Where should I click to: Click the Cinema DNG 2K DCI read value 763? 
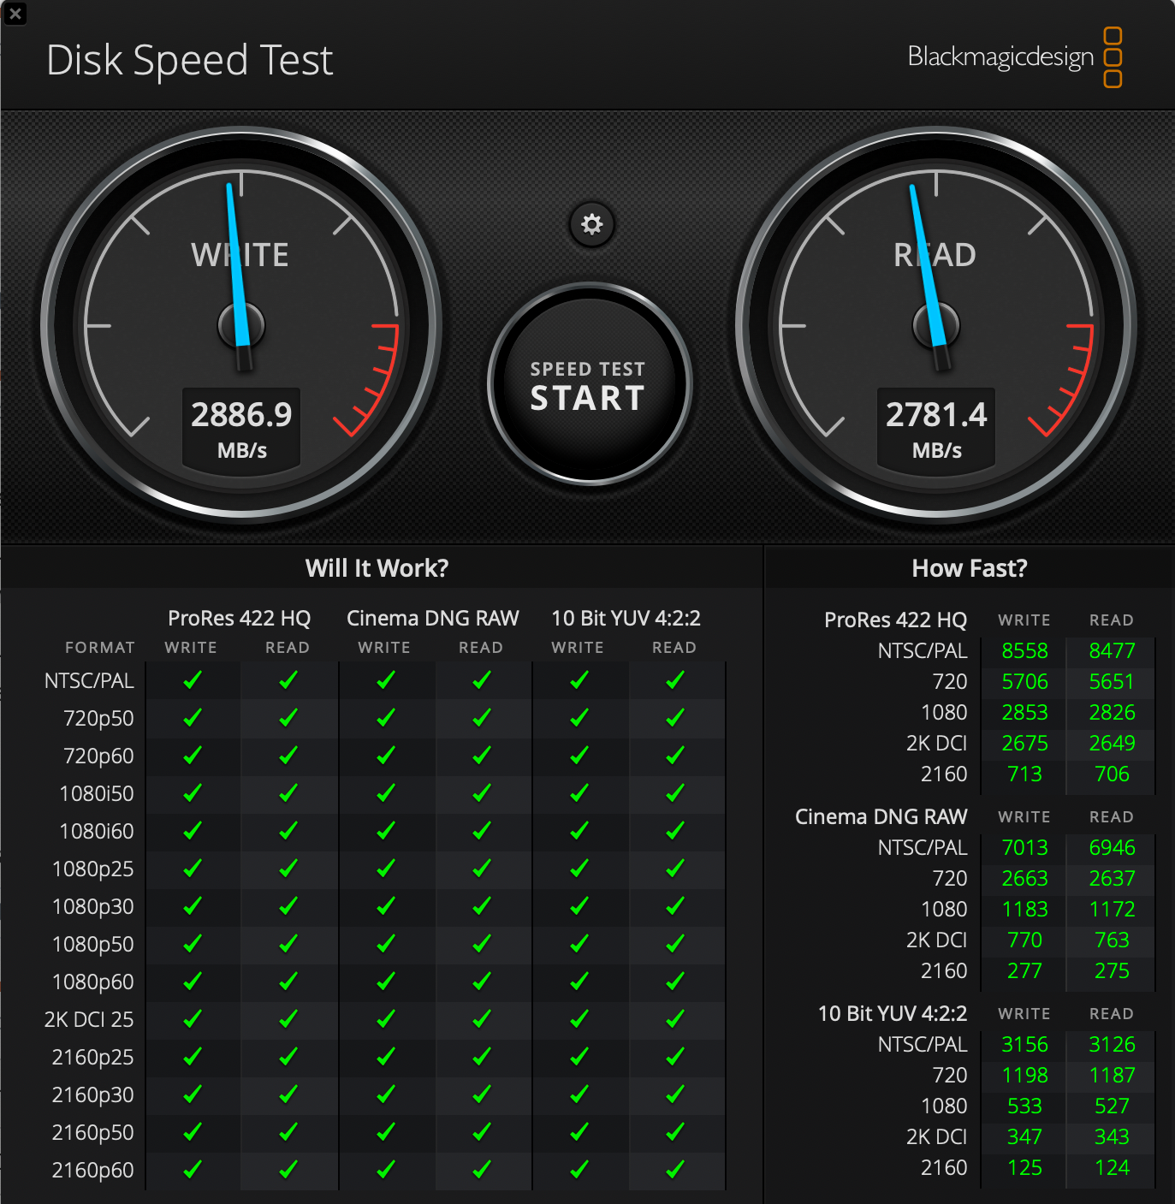pos(1112,940)
